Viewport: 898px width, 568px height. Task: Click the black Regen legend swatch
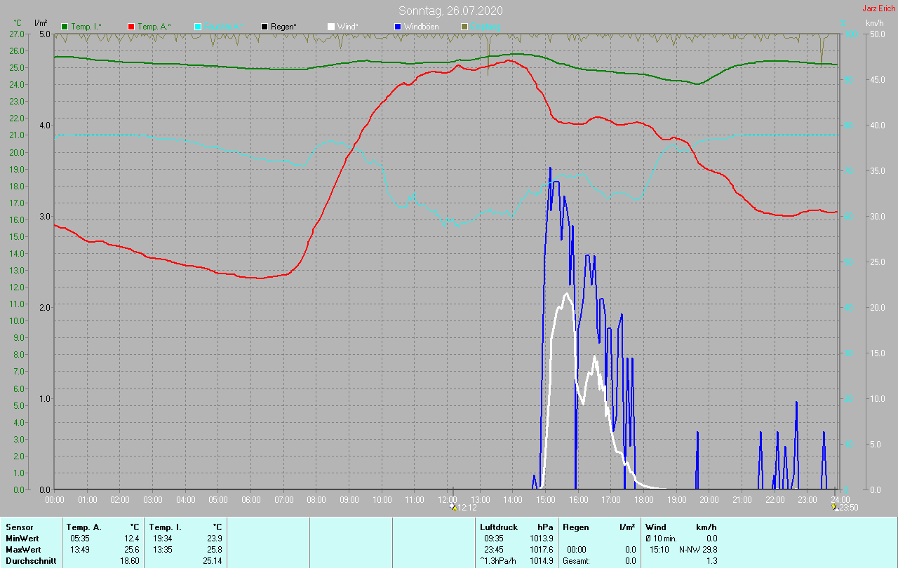[x=264, y=27]
